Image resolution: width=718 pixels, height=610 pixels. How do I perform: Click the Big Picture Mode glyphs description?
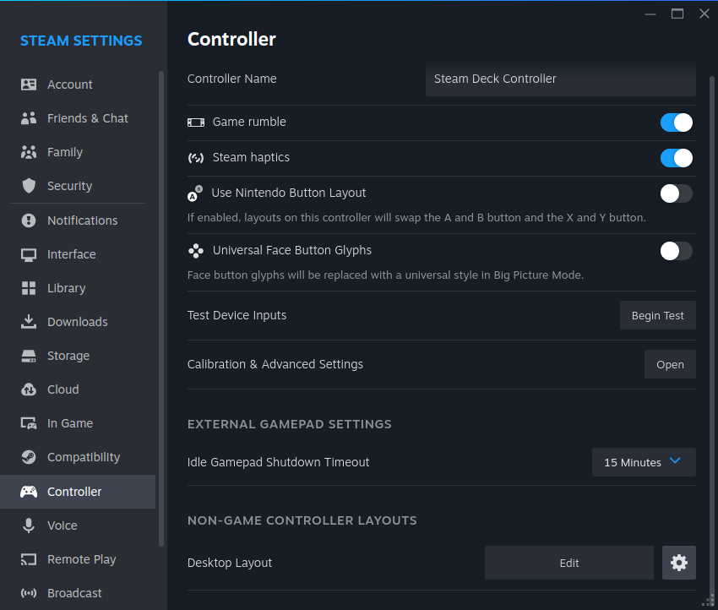point(385,275)
